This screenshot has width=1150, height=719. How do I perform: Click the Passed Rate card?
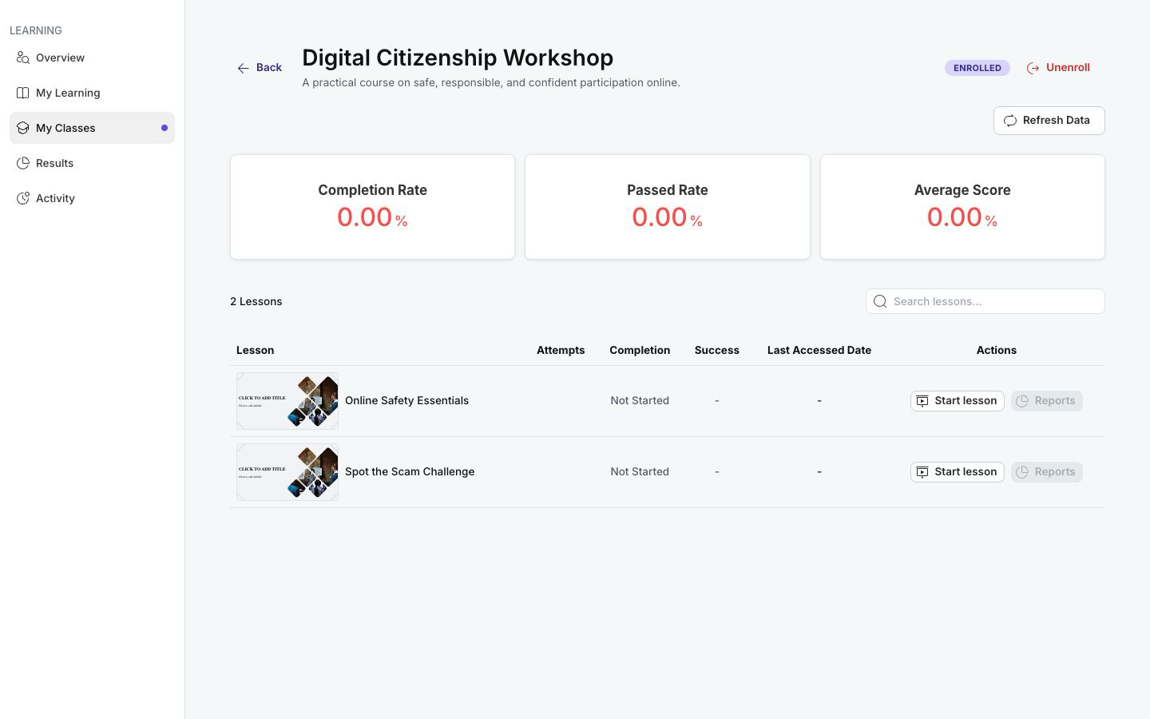pos(667,207)
